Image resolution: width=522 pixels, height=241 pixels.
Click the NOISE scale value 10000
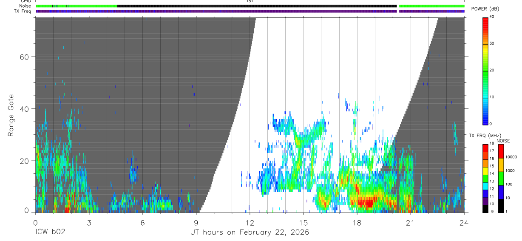511,157
